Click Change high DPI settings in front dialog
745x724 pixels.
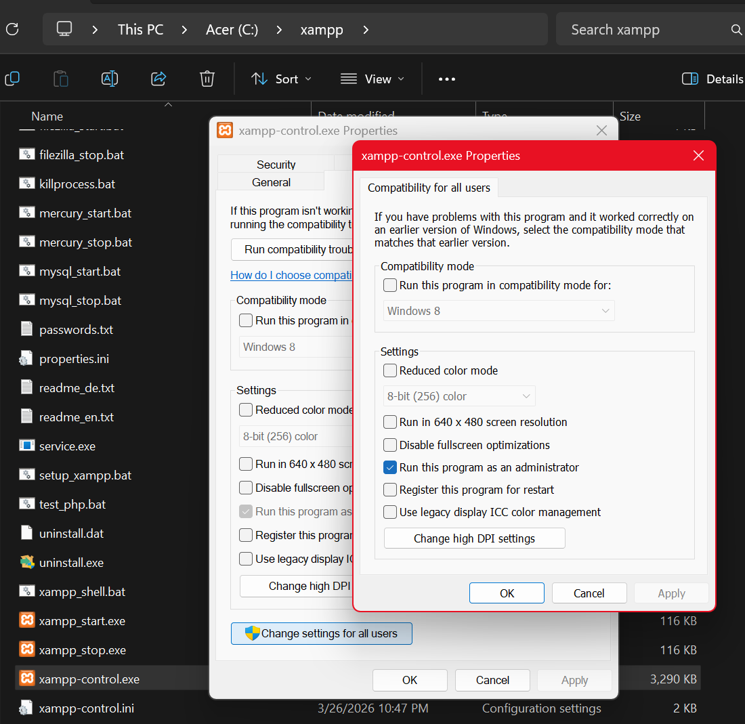click(x=475, y=538)
